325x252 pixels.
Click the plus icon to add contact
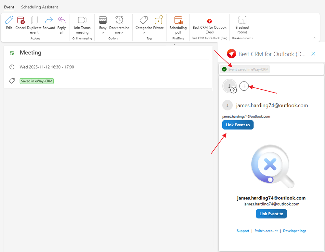[x=244, y=86]
